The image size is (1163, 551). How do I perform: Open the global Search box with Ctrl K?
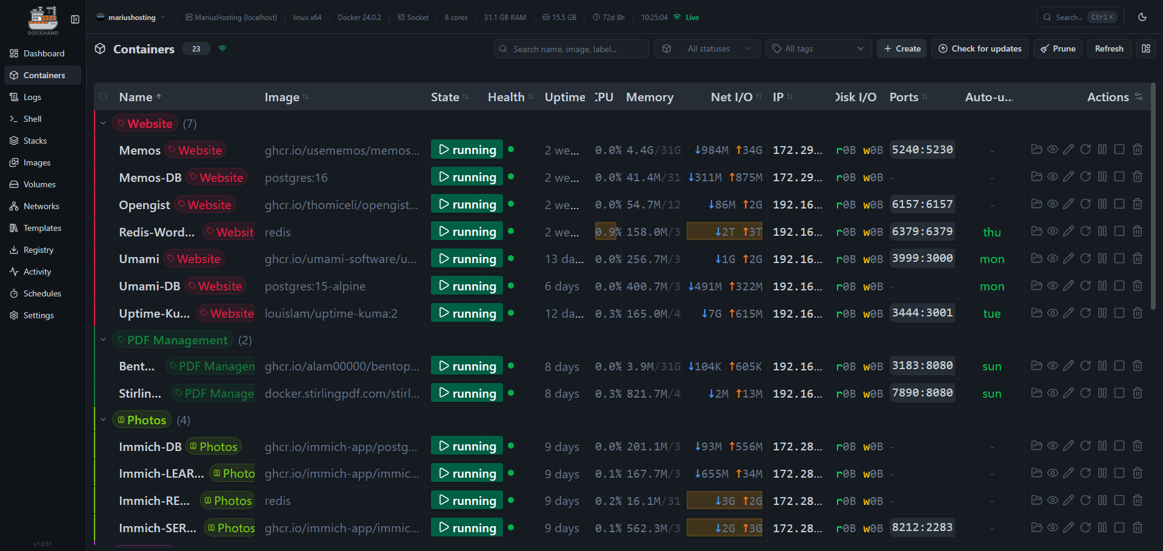tap(1080, 17)
